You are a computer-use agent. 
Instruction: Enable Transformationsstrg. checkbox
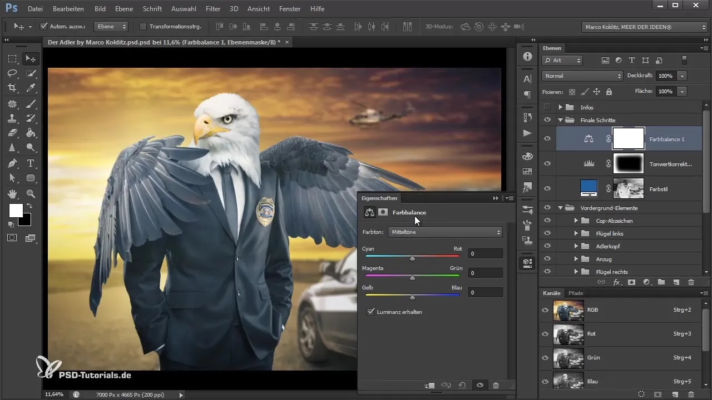click(142, 26)
